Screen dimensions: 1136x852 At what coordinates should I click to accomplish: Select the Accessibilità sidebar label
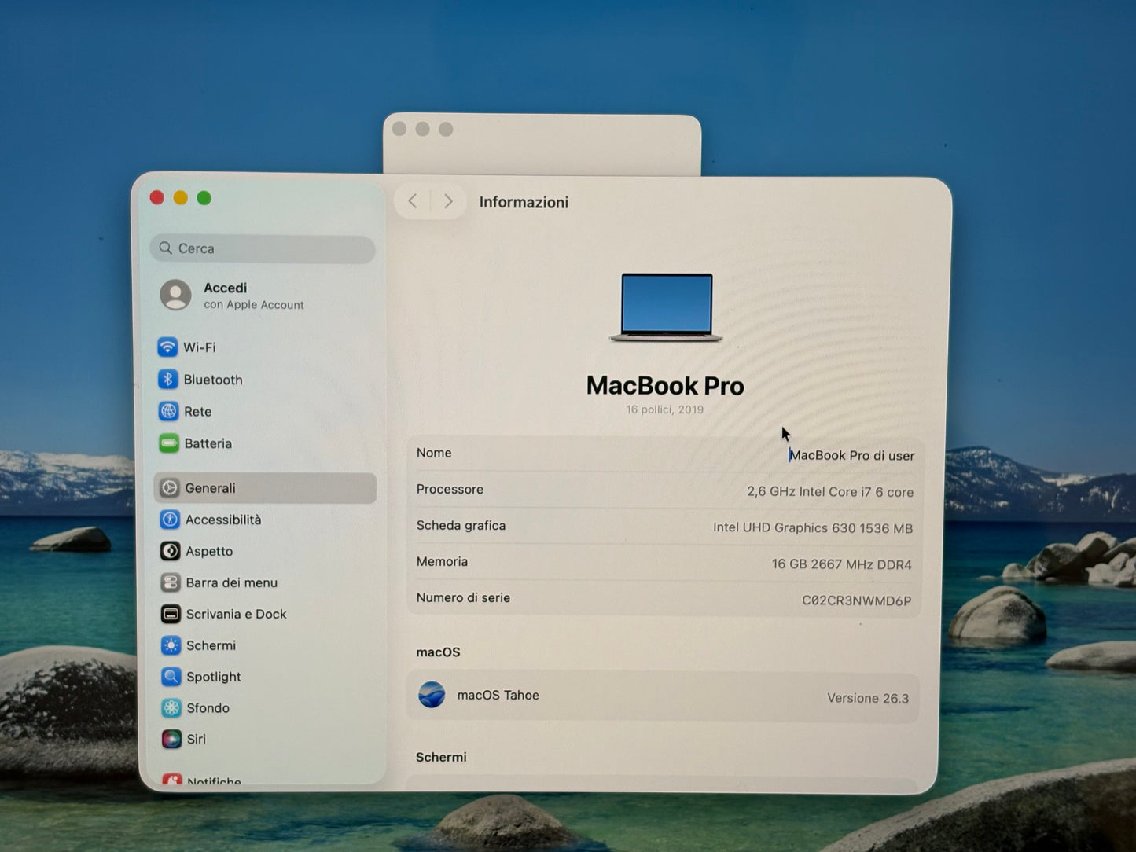[223, 520]
